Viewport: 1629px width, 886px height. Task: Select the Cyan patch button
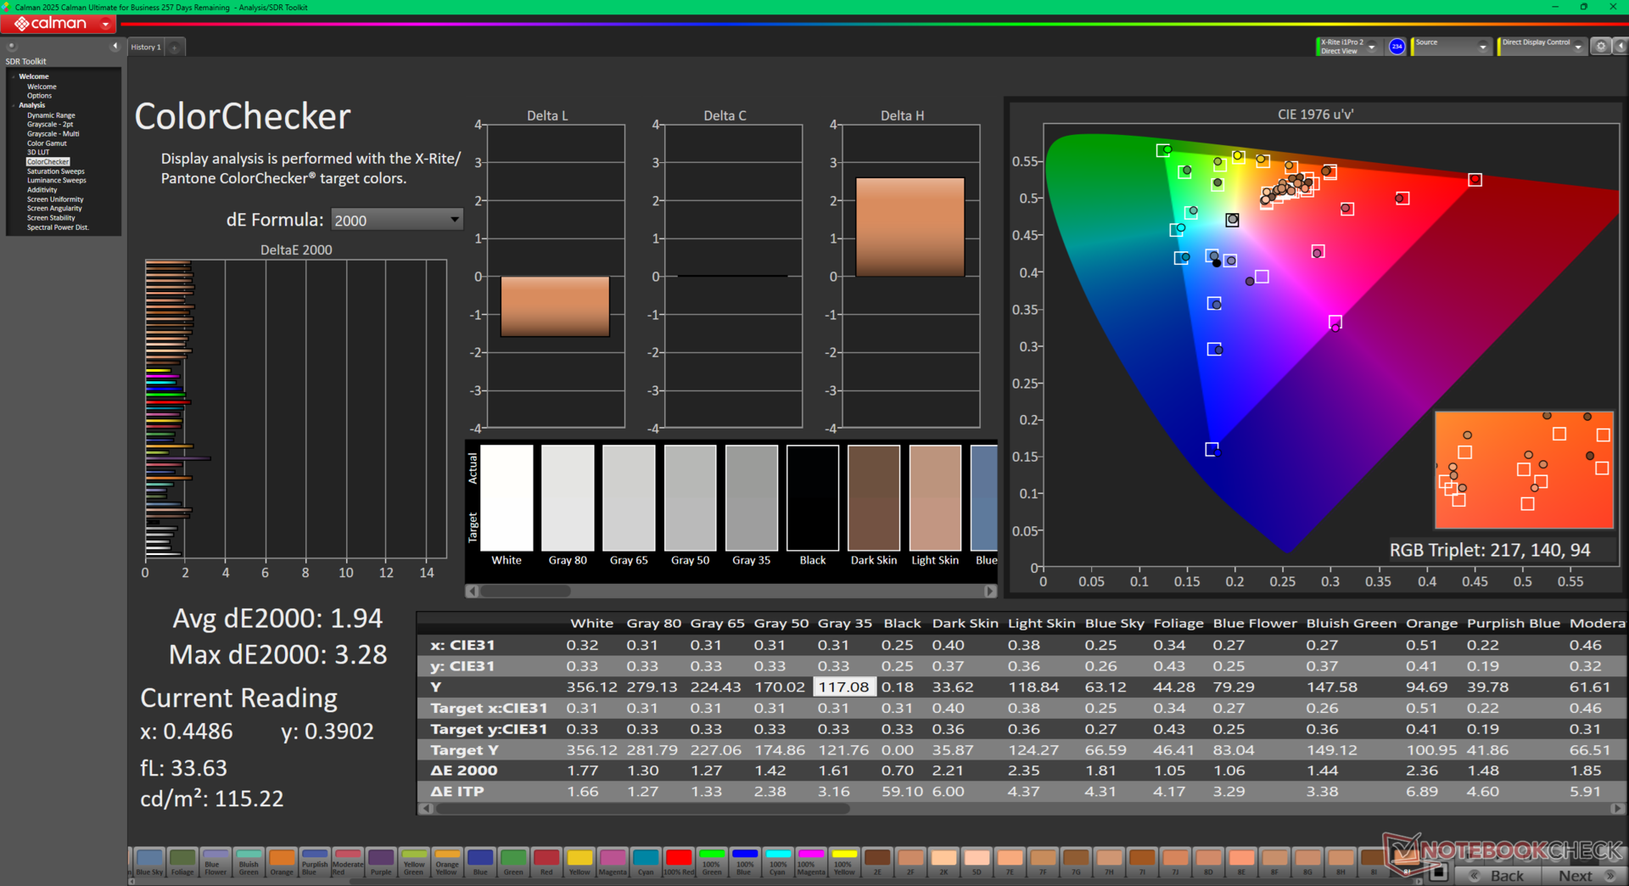click(x=646, y=862)
